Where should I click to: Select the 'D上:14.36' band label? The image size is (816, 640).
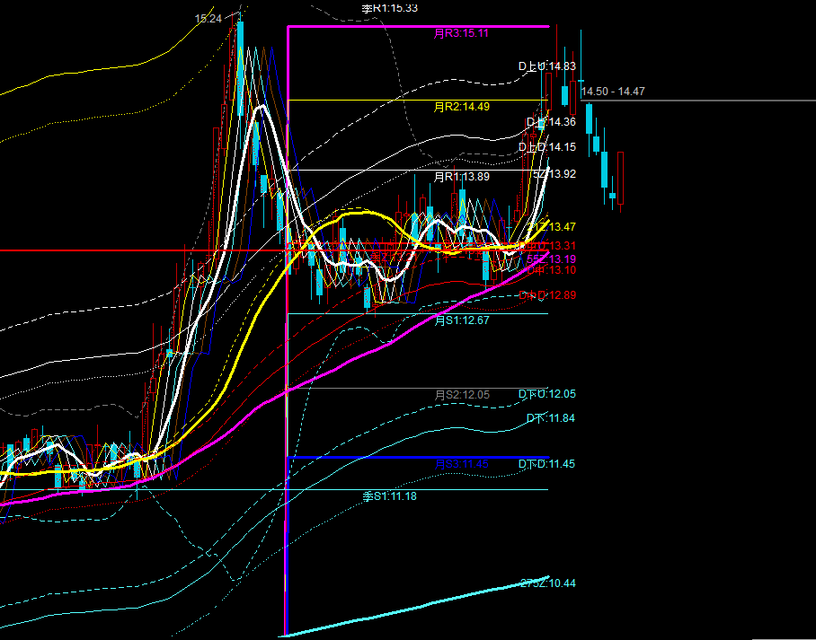(551, 122)
